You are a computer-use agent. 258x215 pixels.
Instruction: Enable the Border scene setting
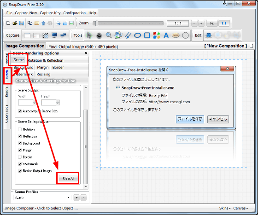coord(20,157)
